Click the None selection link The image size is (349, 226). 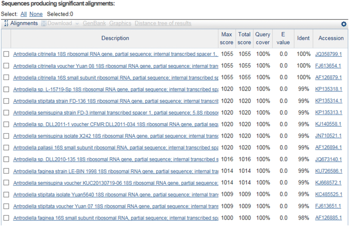point(36,14)
